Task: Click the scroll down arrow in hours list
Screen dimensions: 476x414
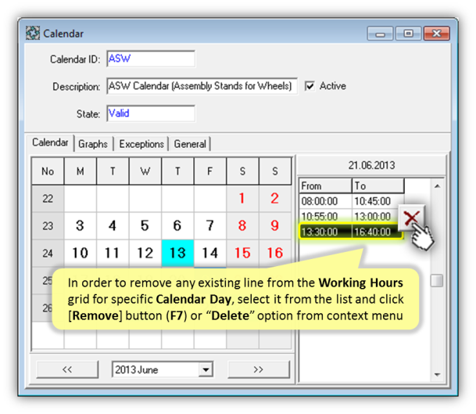Action: (437, 374)
